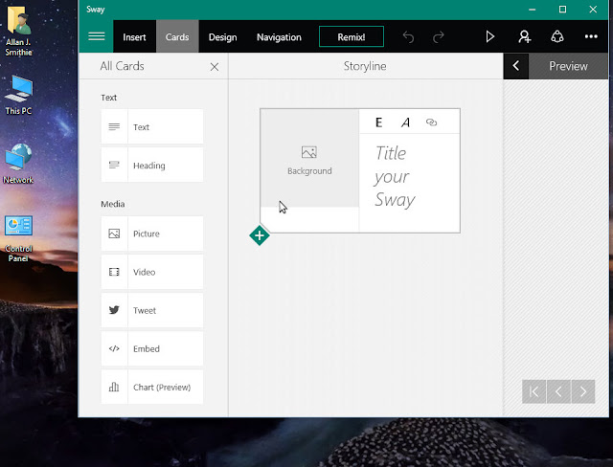Screen dimensions: 613x467
Task: Click the Remix! button
Action: 352,36
